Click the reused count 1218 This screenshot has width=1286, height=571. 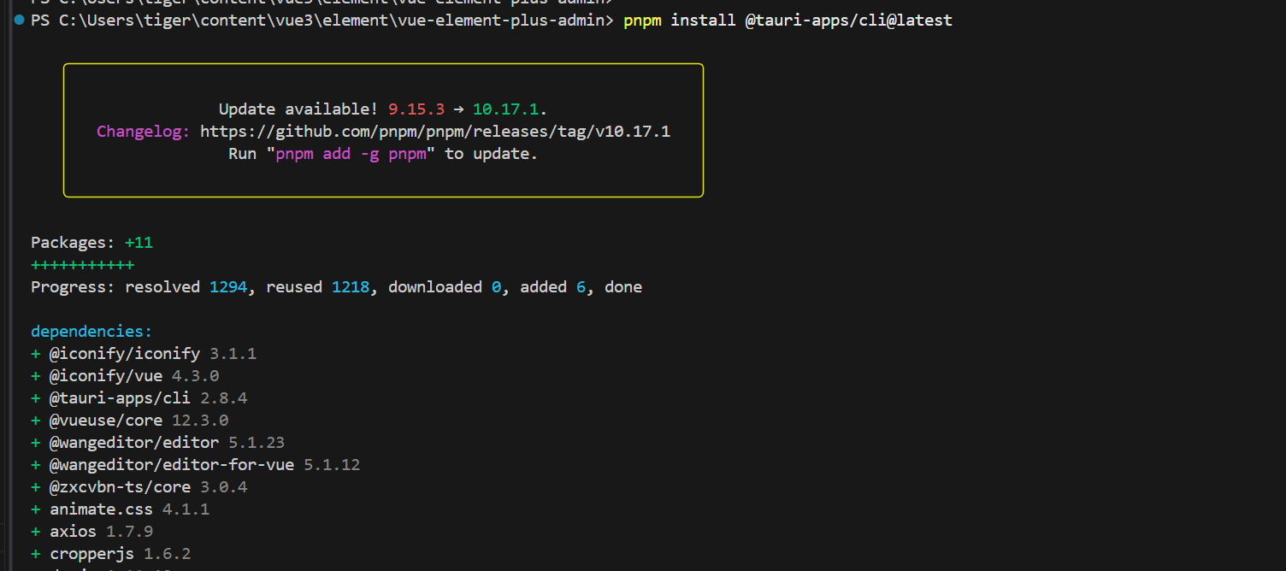[x=351, y=287]
